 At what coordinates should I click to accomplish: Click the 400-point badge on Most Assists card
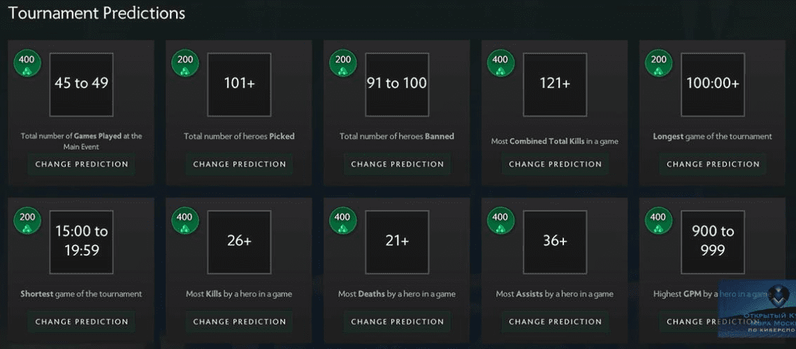500,221
